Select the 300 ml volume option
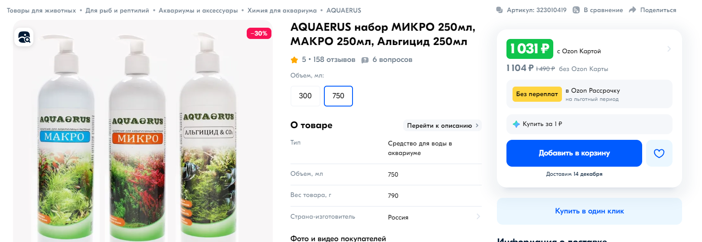This screenshot has height=242, width=702. point(305,96)
